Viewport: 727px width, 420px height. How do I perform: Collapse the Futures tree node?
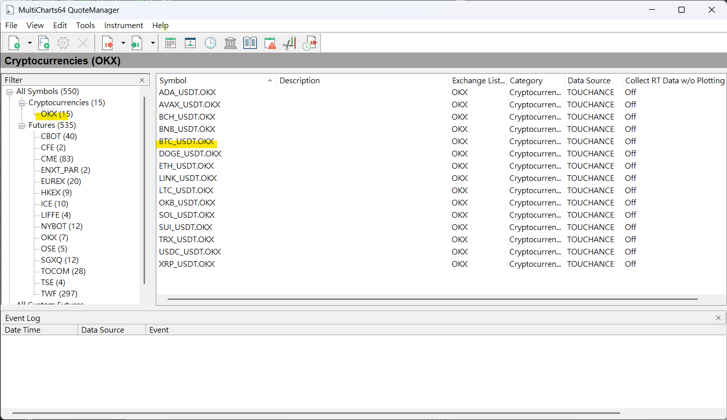coord(22,125)
